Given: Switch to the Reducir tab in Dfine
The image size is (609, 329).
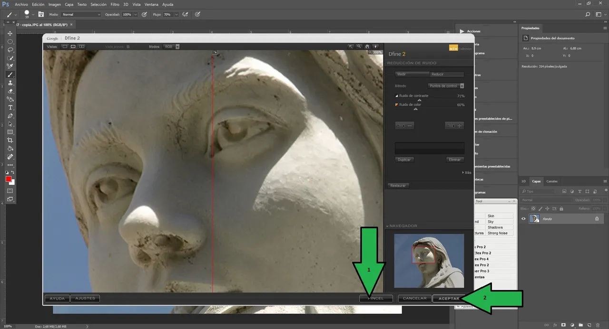Looking at the screenshot, I should click(x=447, y=74).
